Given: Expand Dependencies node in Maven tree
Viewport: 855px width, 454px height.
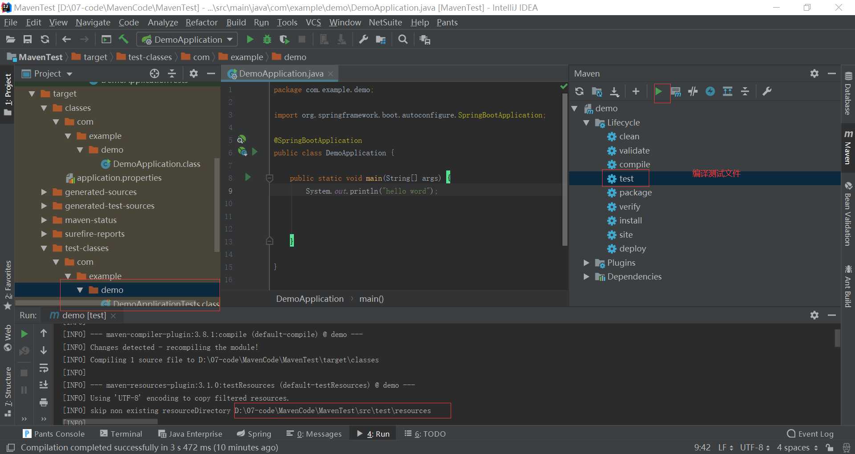Looking at the screenshot, I should 586,276.
